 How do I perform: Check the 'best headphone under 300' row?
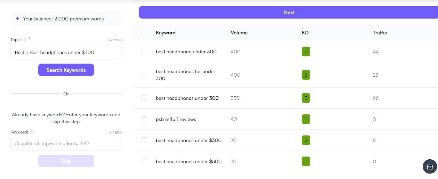[x=144, y=52]
